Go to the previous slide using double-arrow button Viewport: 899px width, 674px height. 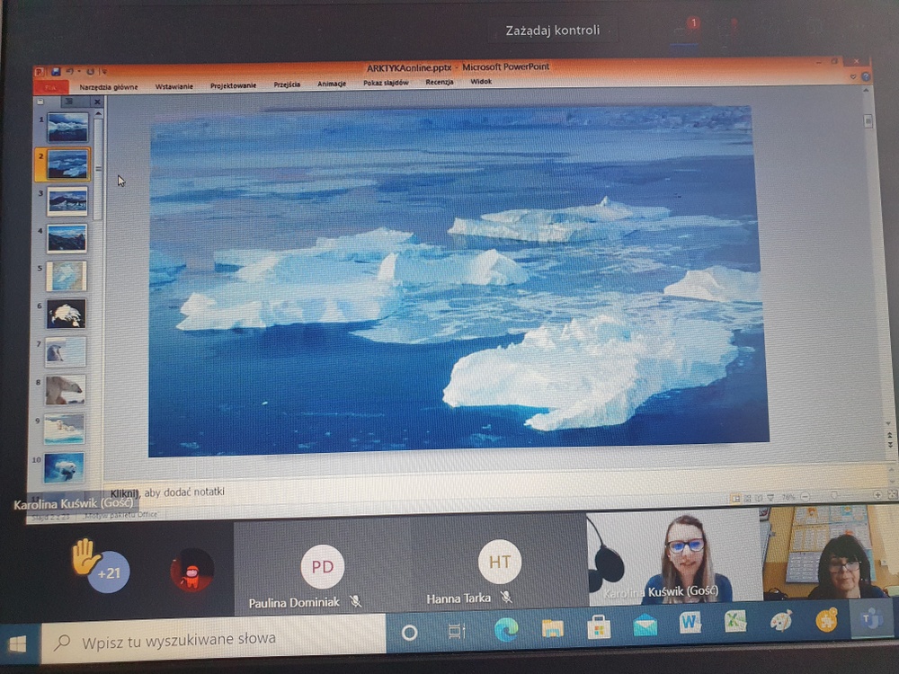[x=890, y=437]
